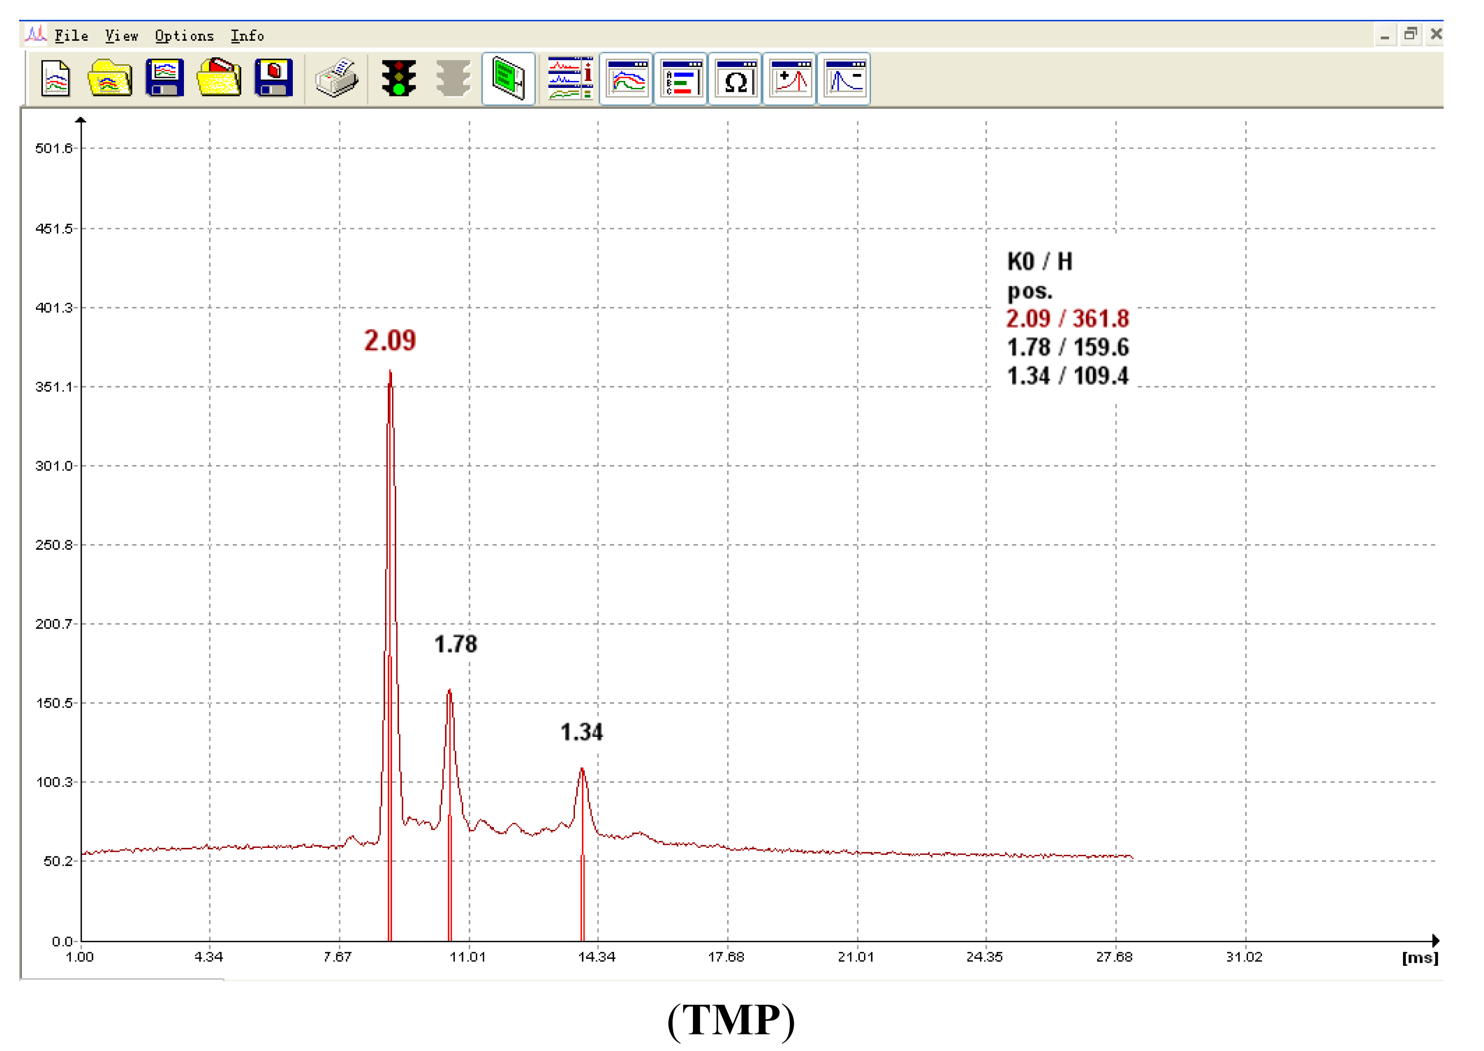The width and height of the screenshot is (1484, 1051).
Task: Open the File menu
Action: coord(71,35)
